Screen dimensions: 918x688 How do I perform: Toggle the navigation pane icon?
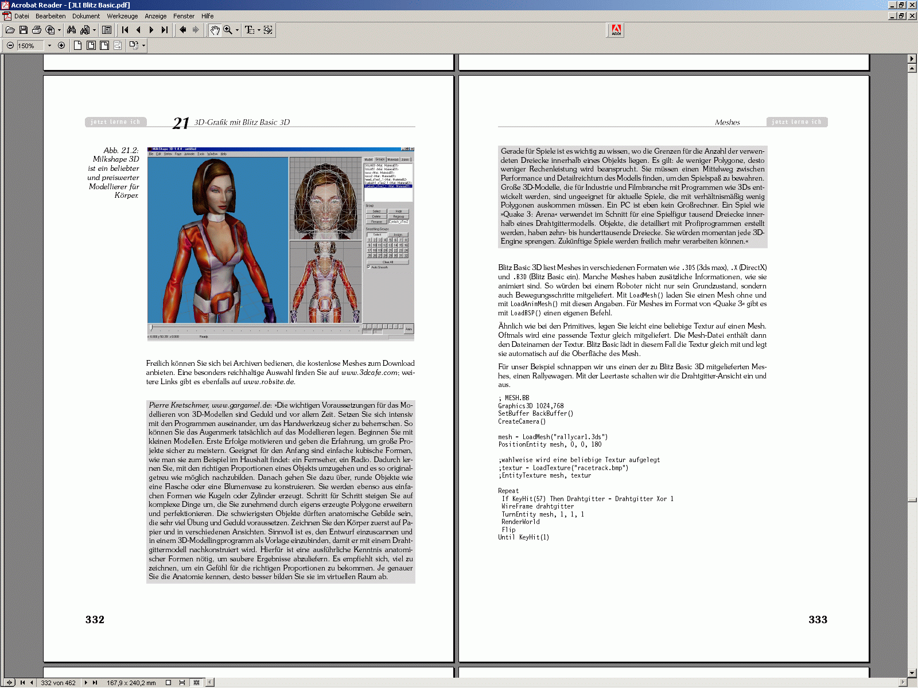coord(107,30)
